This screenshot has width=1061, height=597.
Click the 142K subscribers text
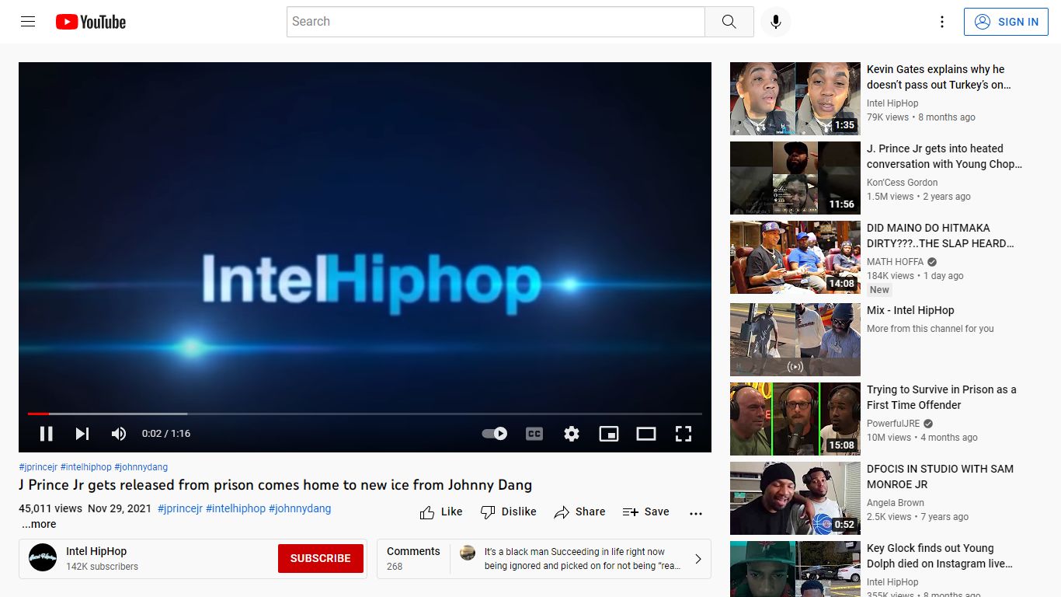click(x=102, y=567)
